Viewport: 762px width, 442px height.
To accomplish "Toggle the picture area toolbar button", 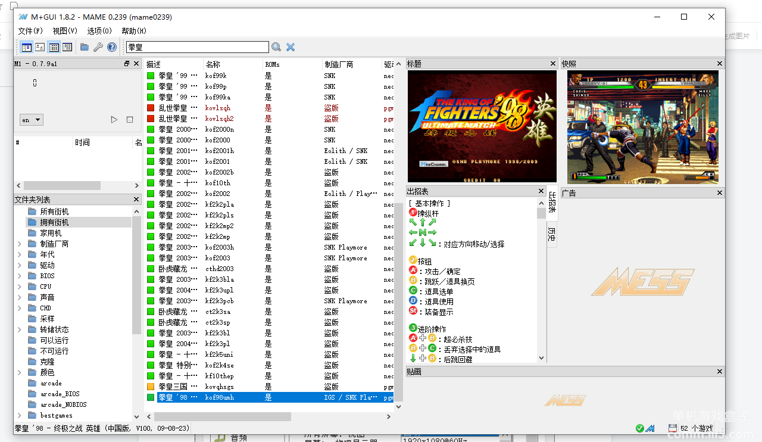I will 40,47.
